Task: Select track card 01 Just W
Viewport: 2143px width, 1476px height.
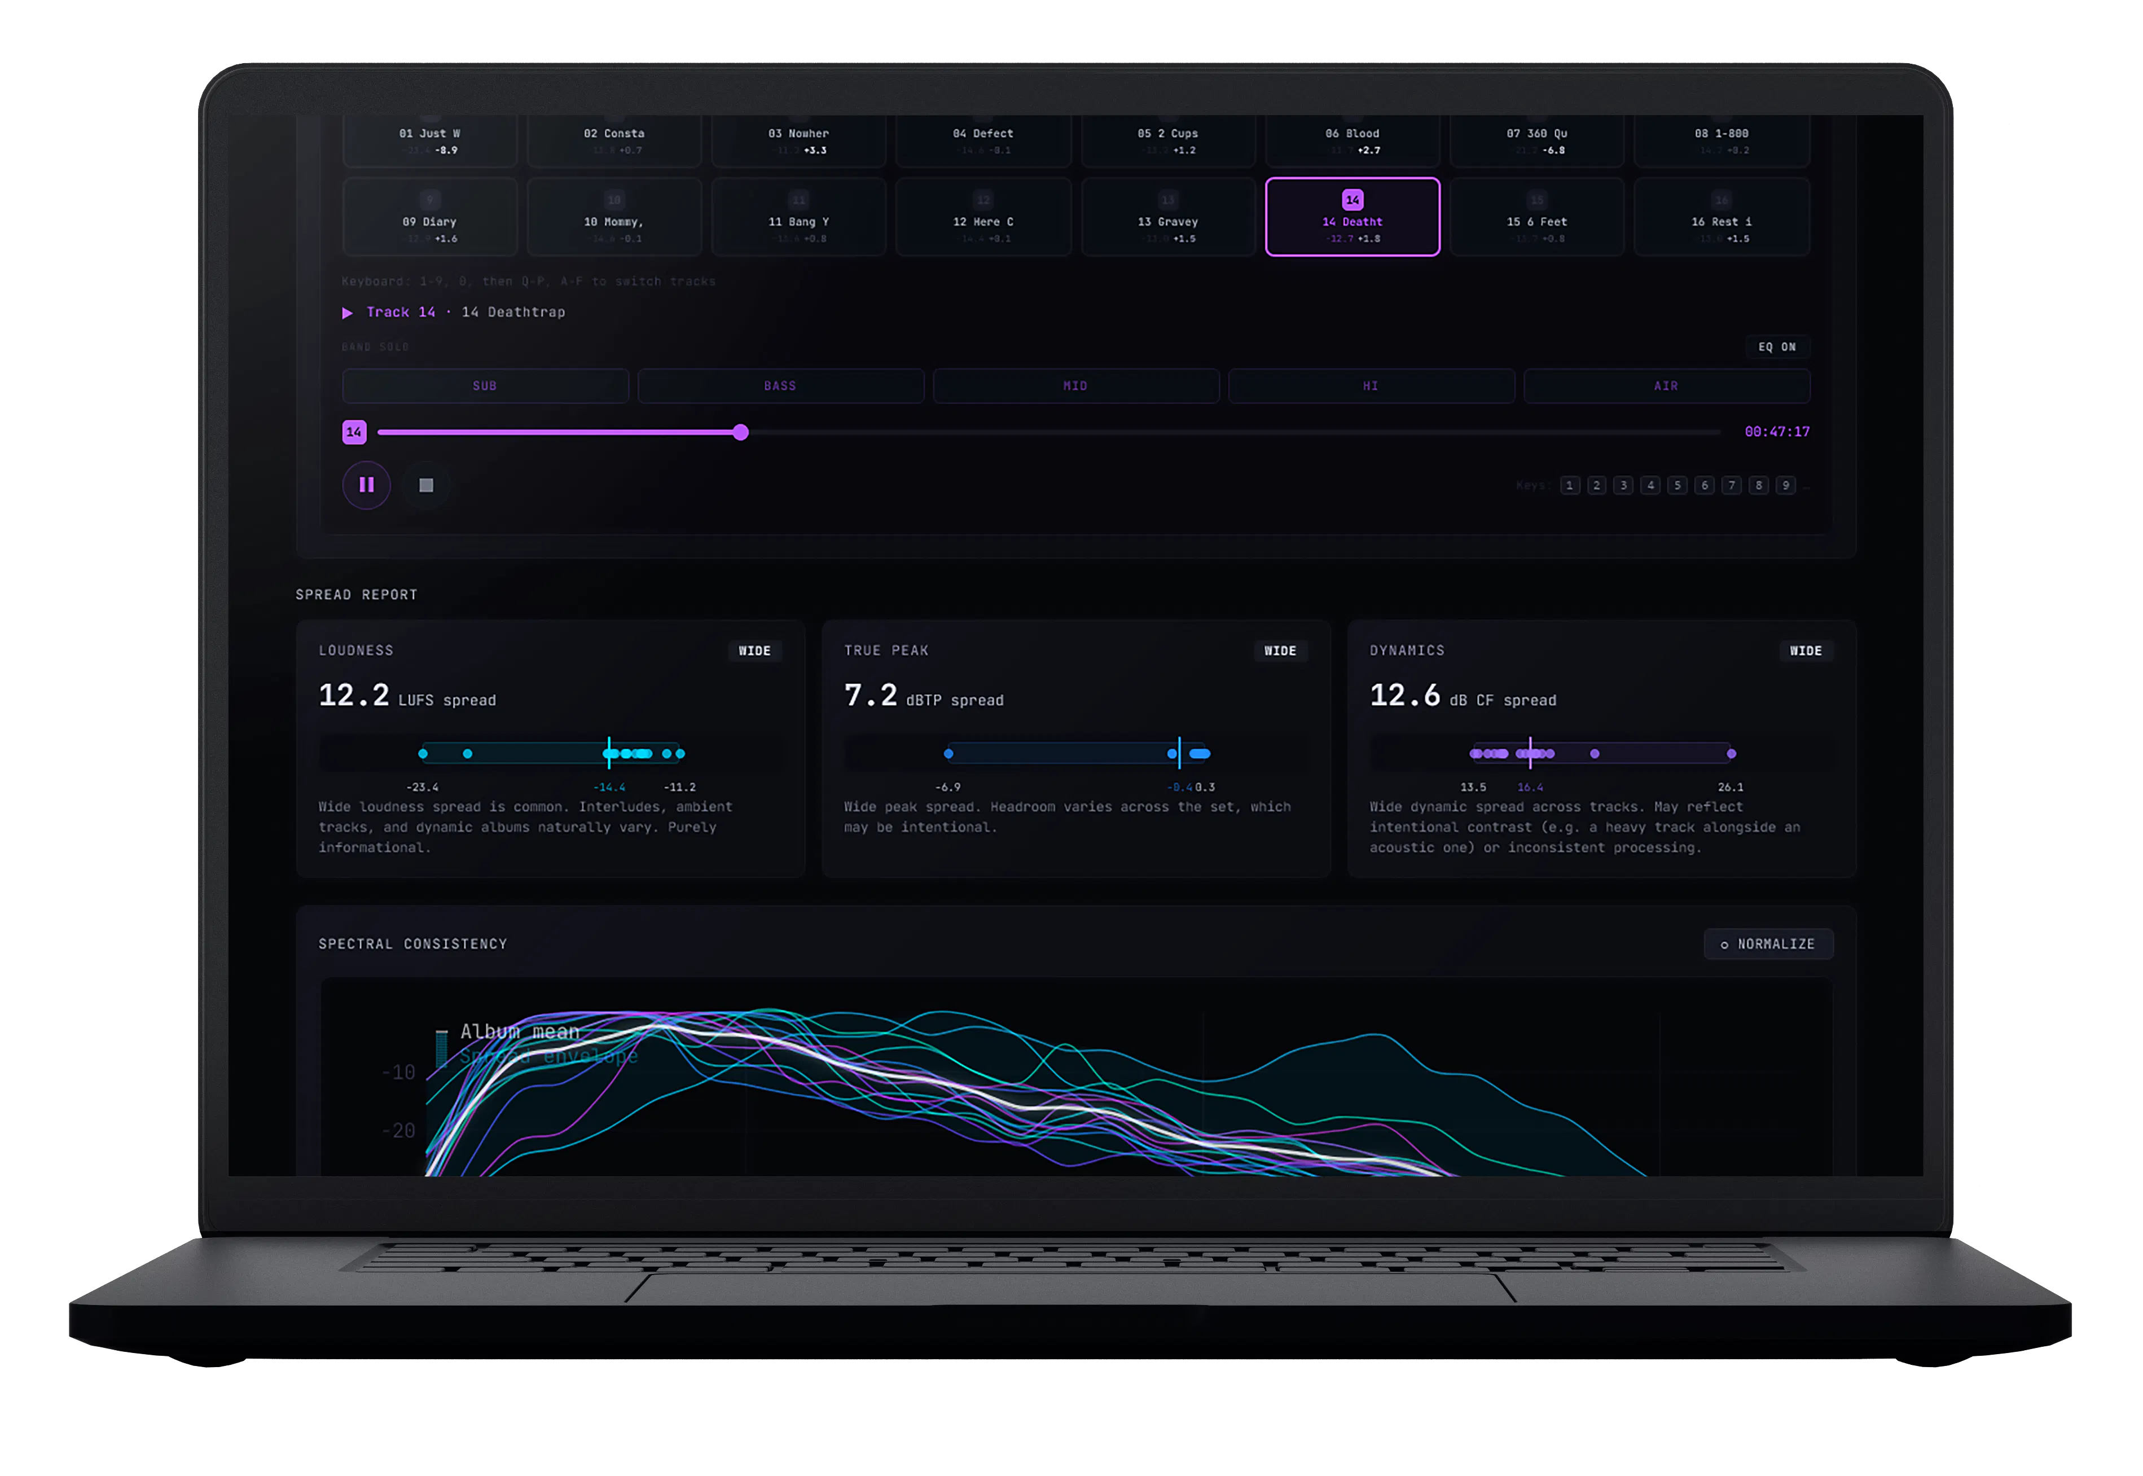Action: [x=430, y=140]
